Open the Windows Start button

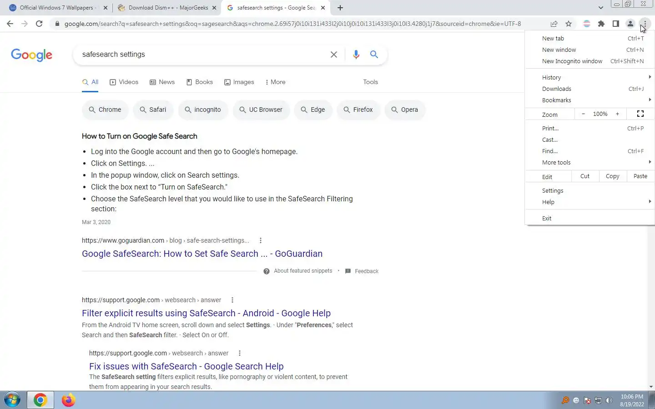12,400
